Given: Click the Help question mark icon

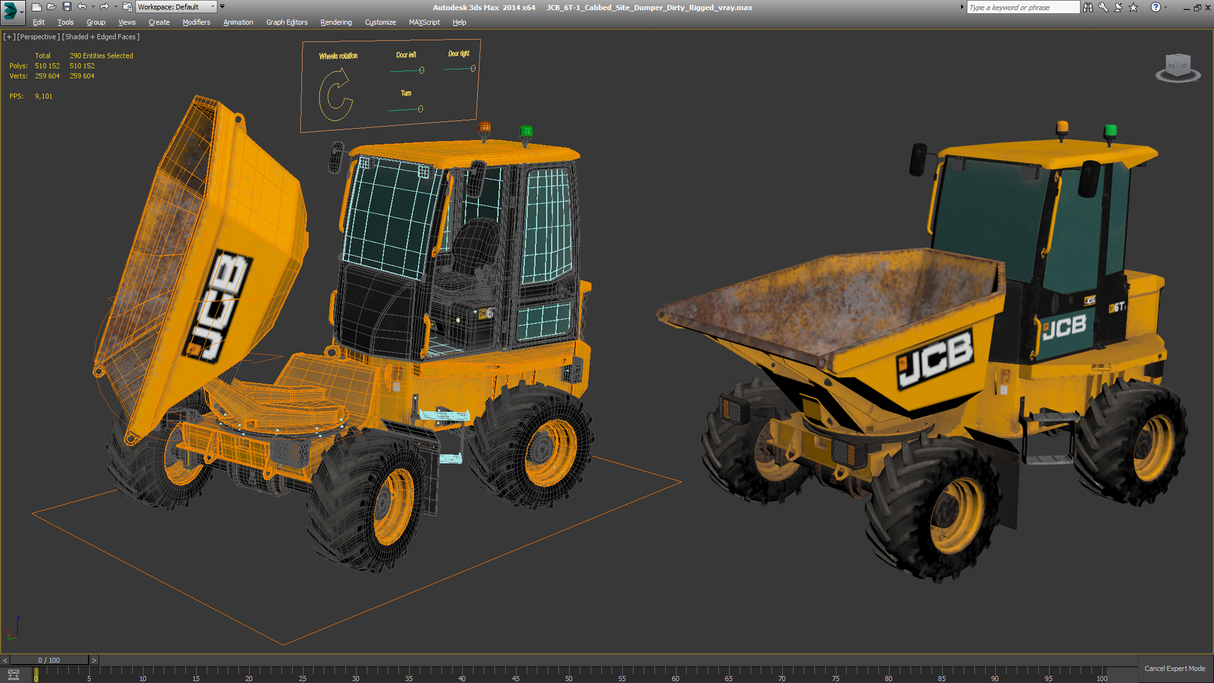Looking at the screenshot, I should (x=1156, y=8).
